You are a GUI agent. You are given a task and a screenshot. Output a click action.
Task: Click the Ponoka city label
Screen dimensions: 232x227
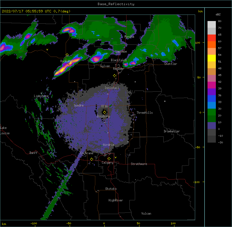(129, 37)
